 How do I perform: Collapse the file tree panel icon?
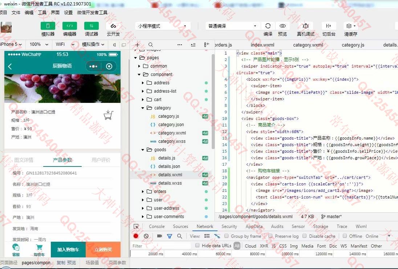point(207,45)
